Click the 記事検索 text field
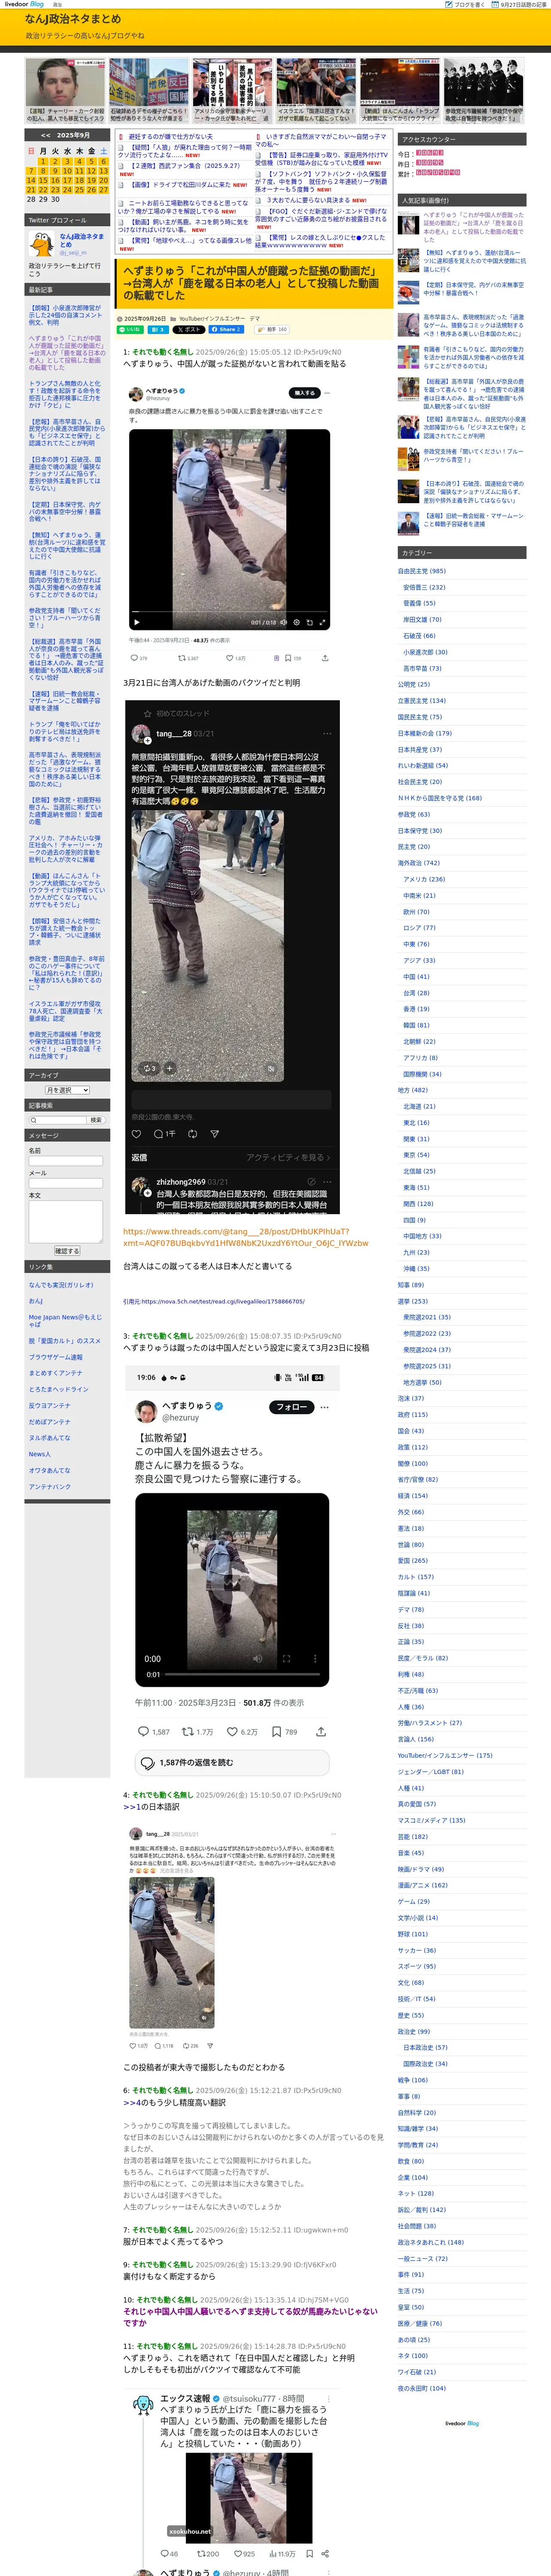Screen dimensions: 551x2576 click(x=59, y=1120)
